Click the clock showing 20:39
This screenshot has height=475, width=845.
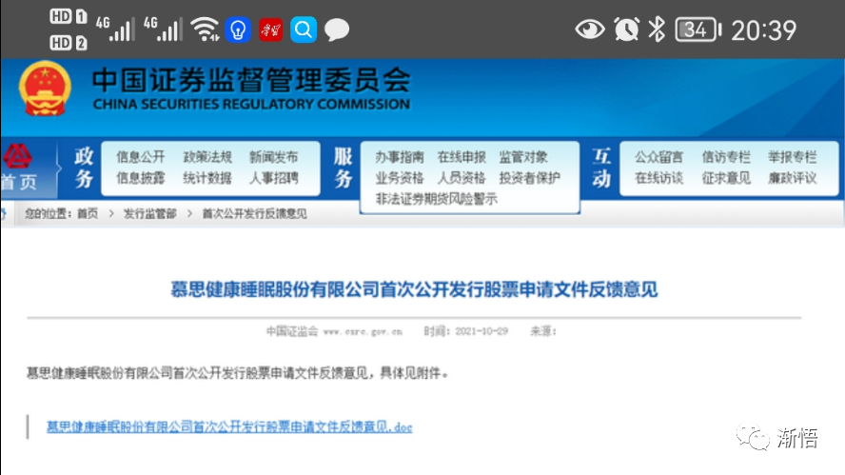pyautogui.click(x=763, y=30)
